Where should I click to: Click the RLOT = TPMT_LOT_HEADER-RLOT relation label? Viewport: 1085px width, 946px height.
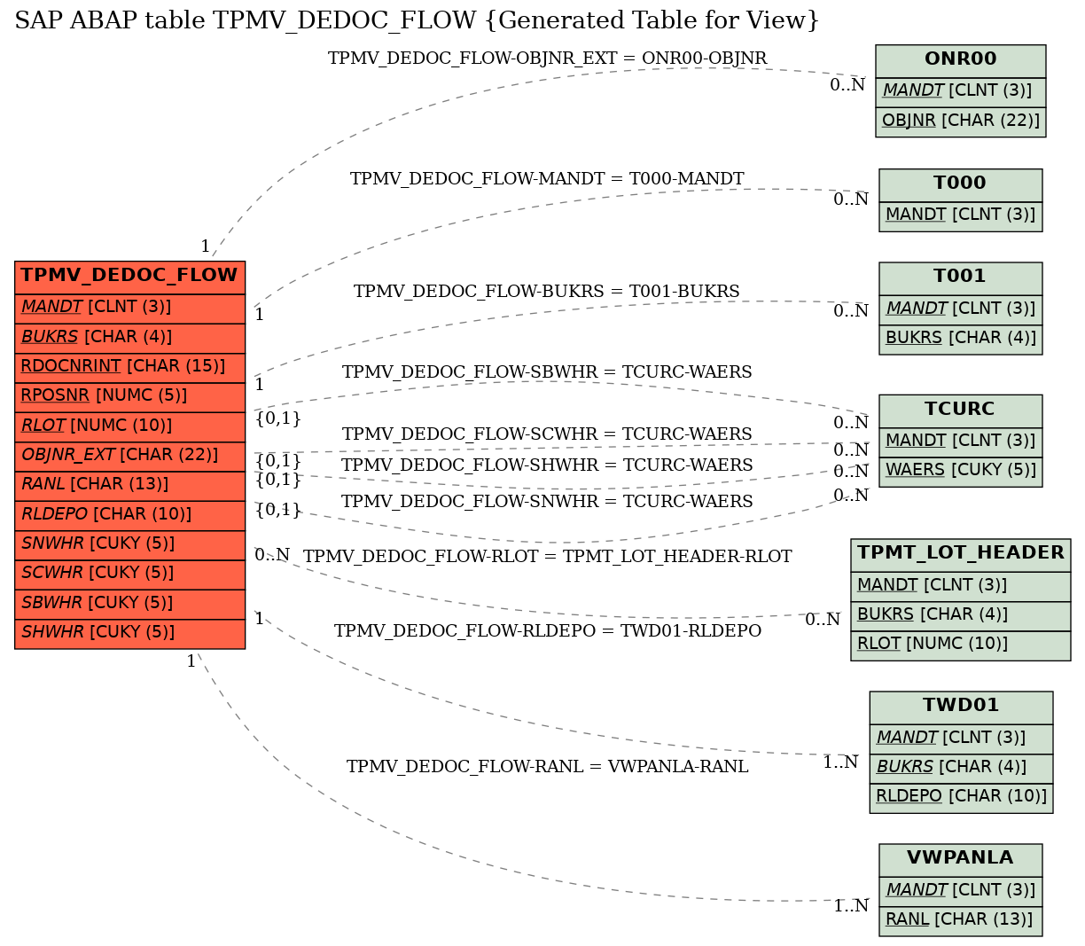pyautogui.click(x=547, y=557)
